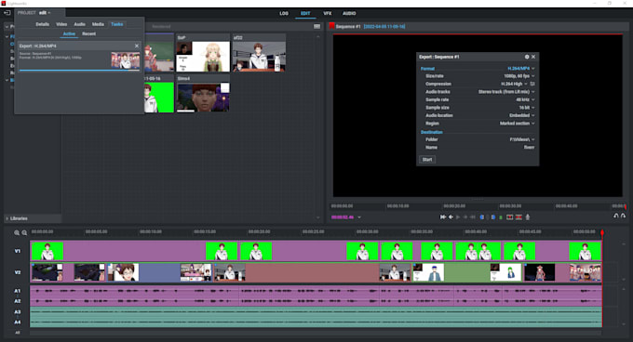Switch to the VFX workspace tab
The width and height of the screenshot is (633, 342).
[328, 13]
